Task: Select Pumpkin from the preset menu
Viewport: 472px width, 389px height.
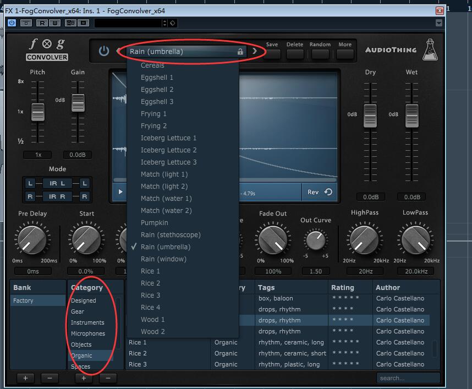Action: tap(183, 223)
